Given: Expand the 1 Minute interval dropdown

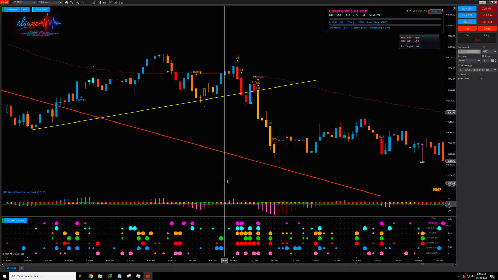Looking at the screenshot, I should [50, 2].
